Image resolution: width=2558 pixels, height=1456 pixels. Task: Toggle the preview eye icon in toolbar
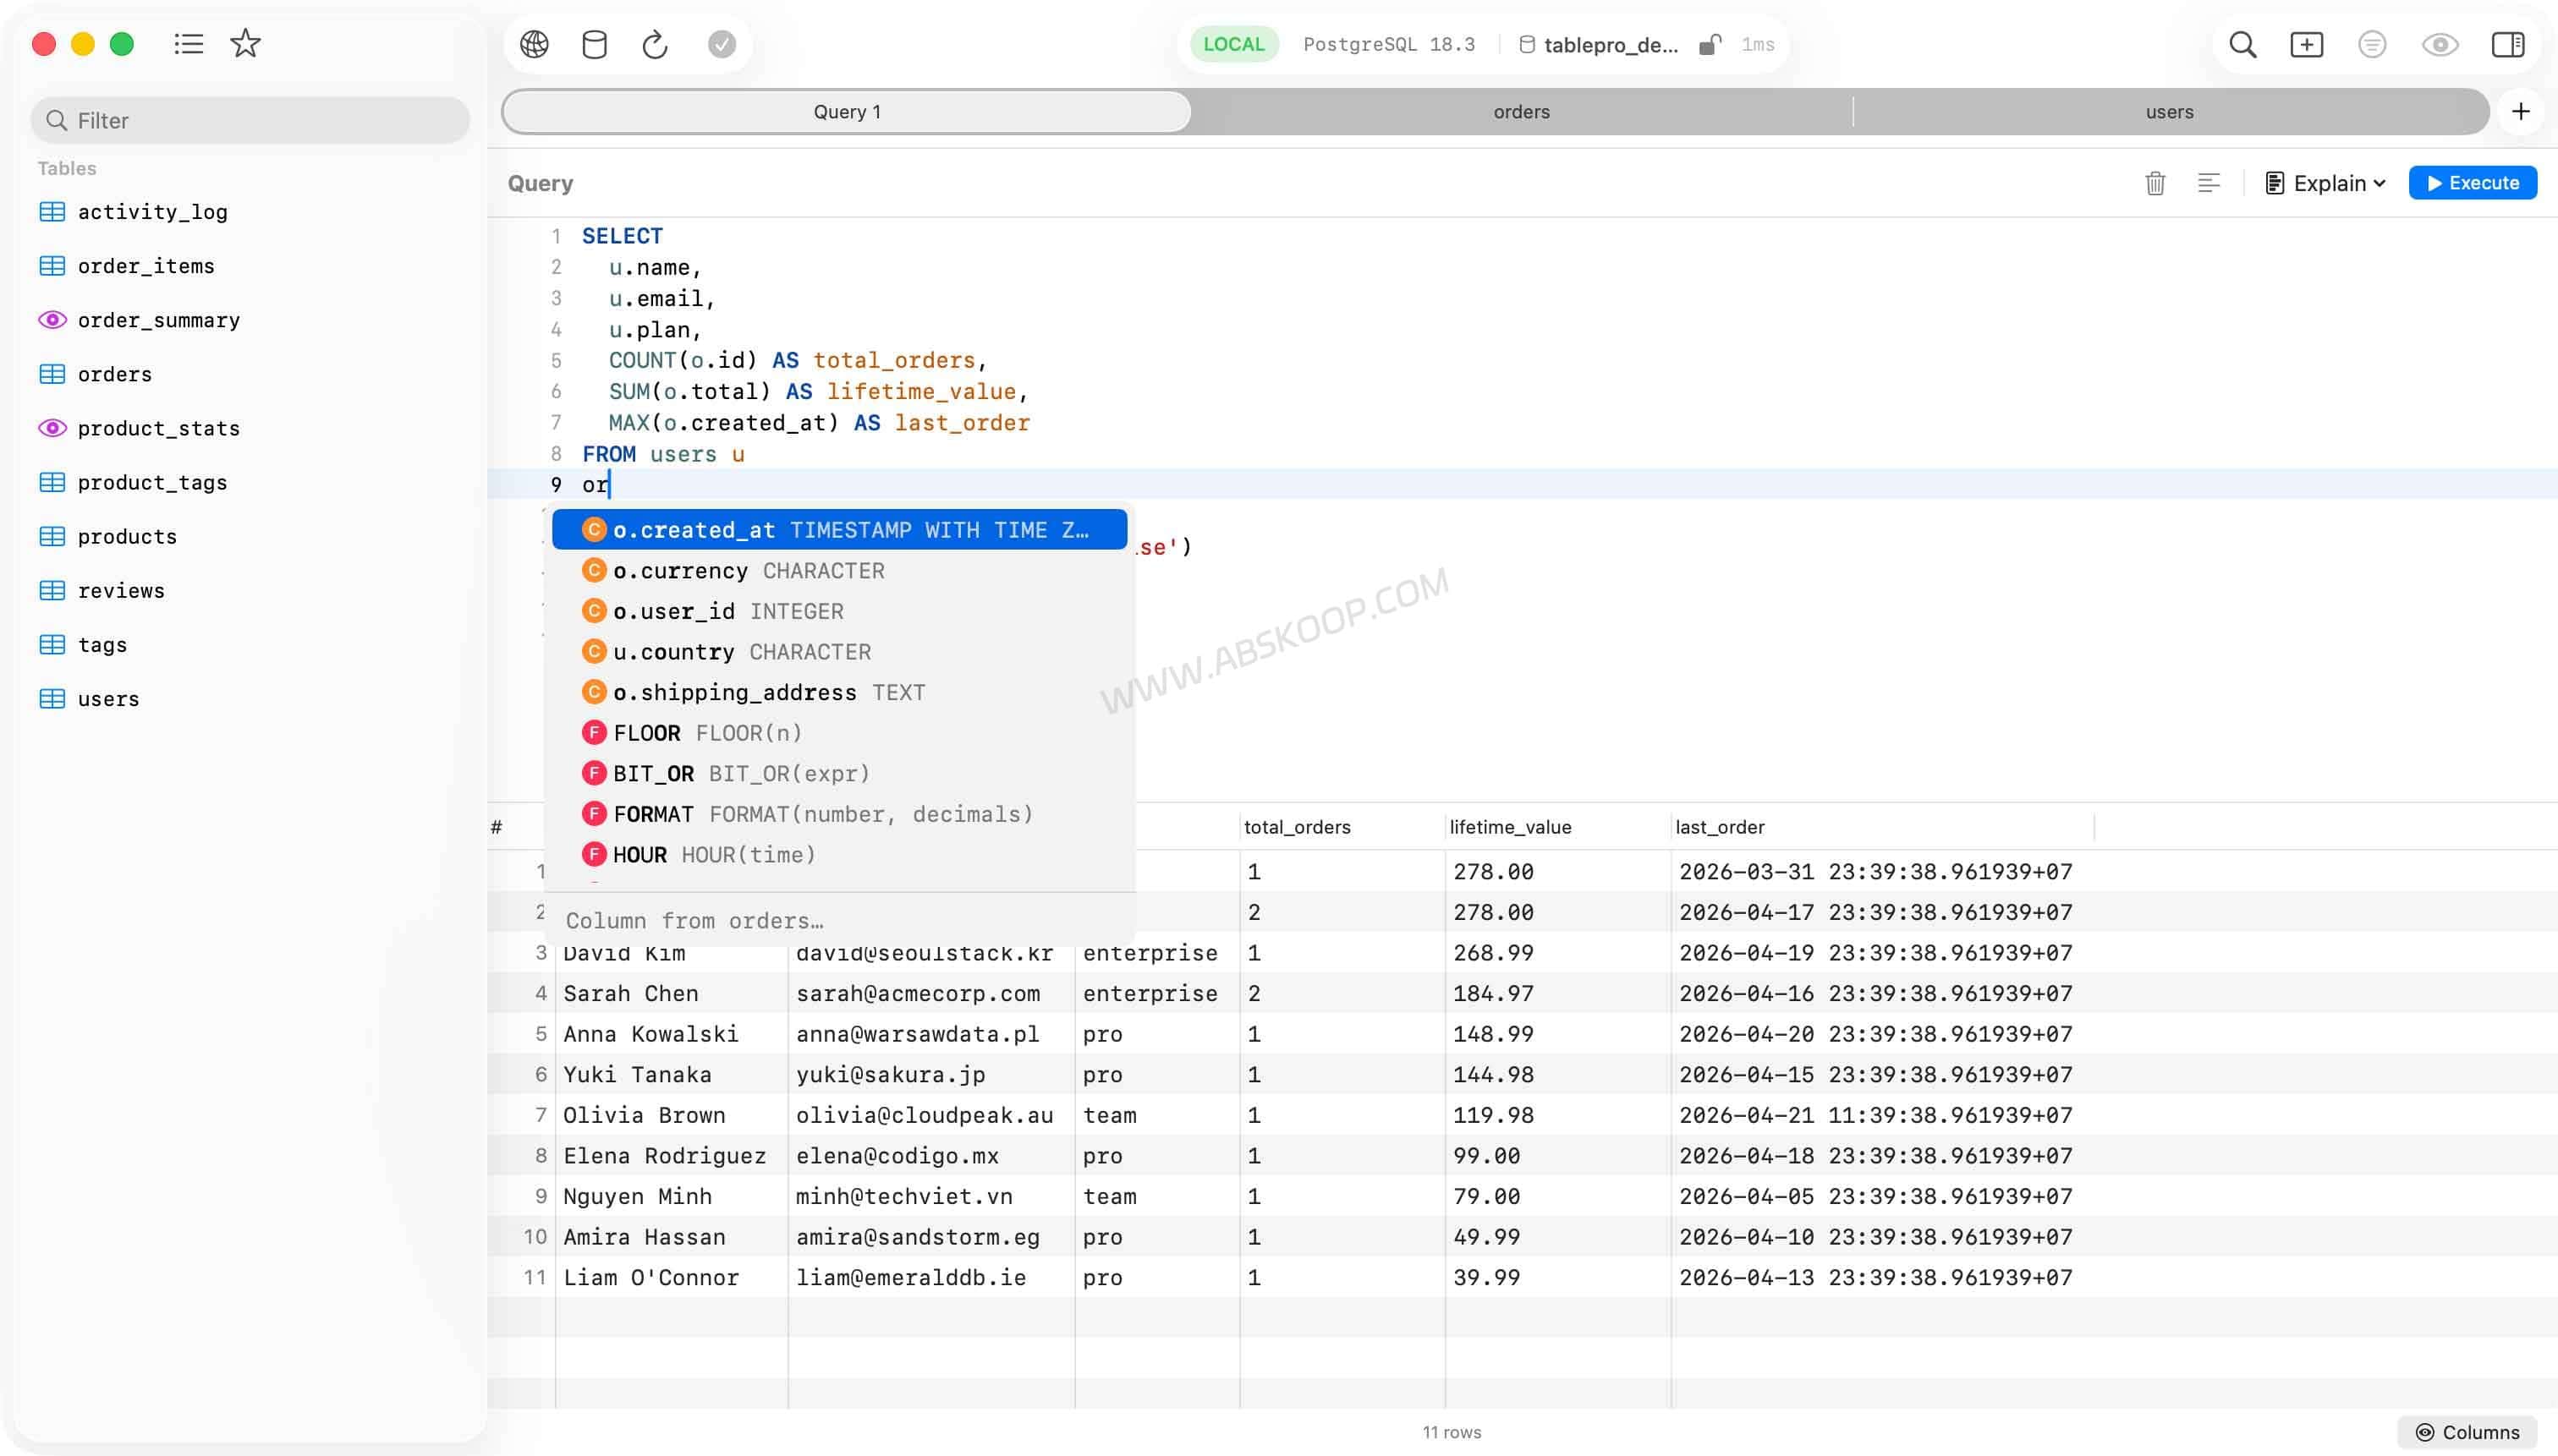(2440, 44)
